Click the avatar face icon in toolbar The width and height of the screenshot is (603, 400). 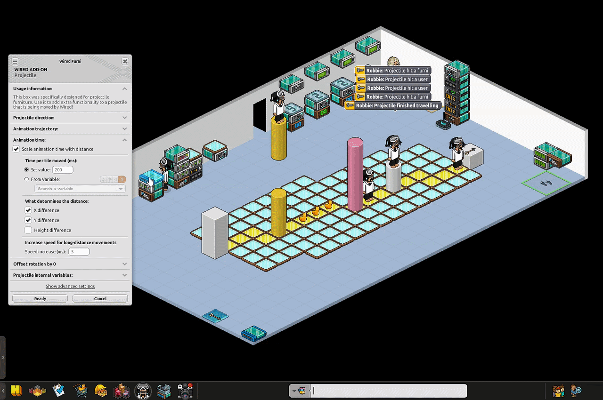tap(143, 391)
